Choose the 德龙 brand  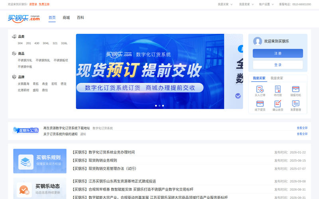click(63, 84)
